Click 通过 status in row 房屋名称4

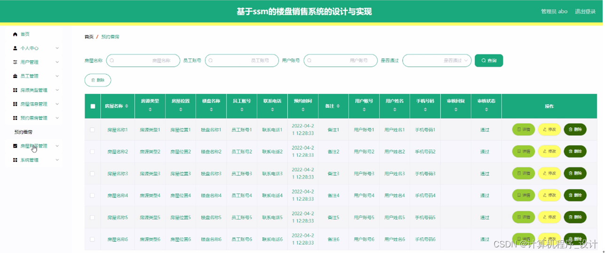485,195
